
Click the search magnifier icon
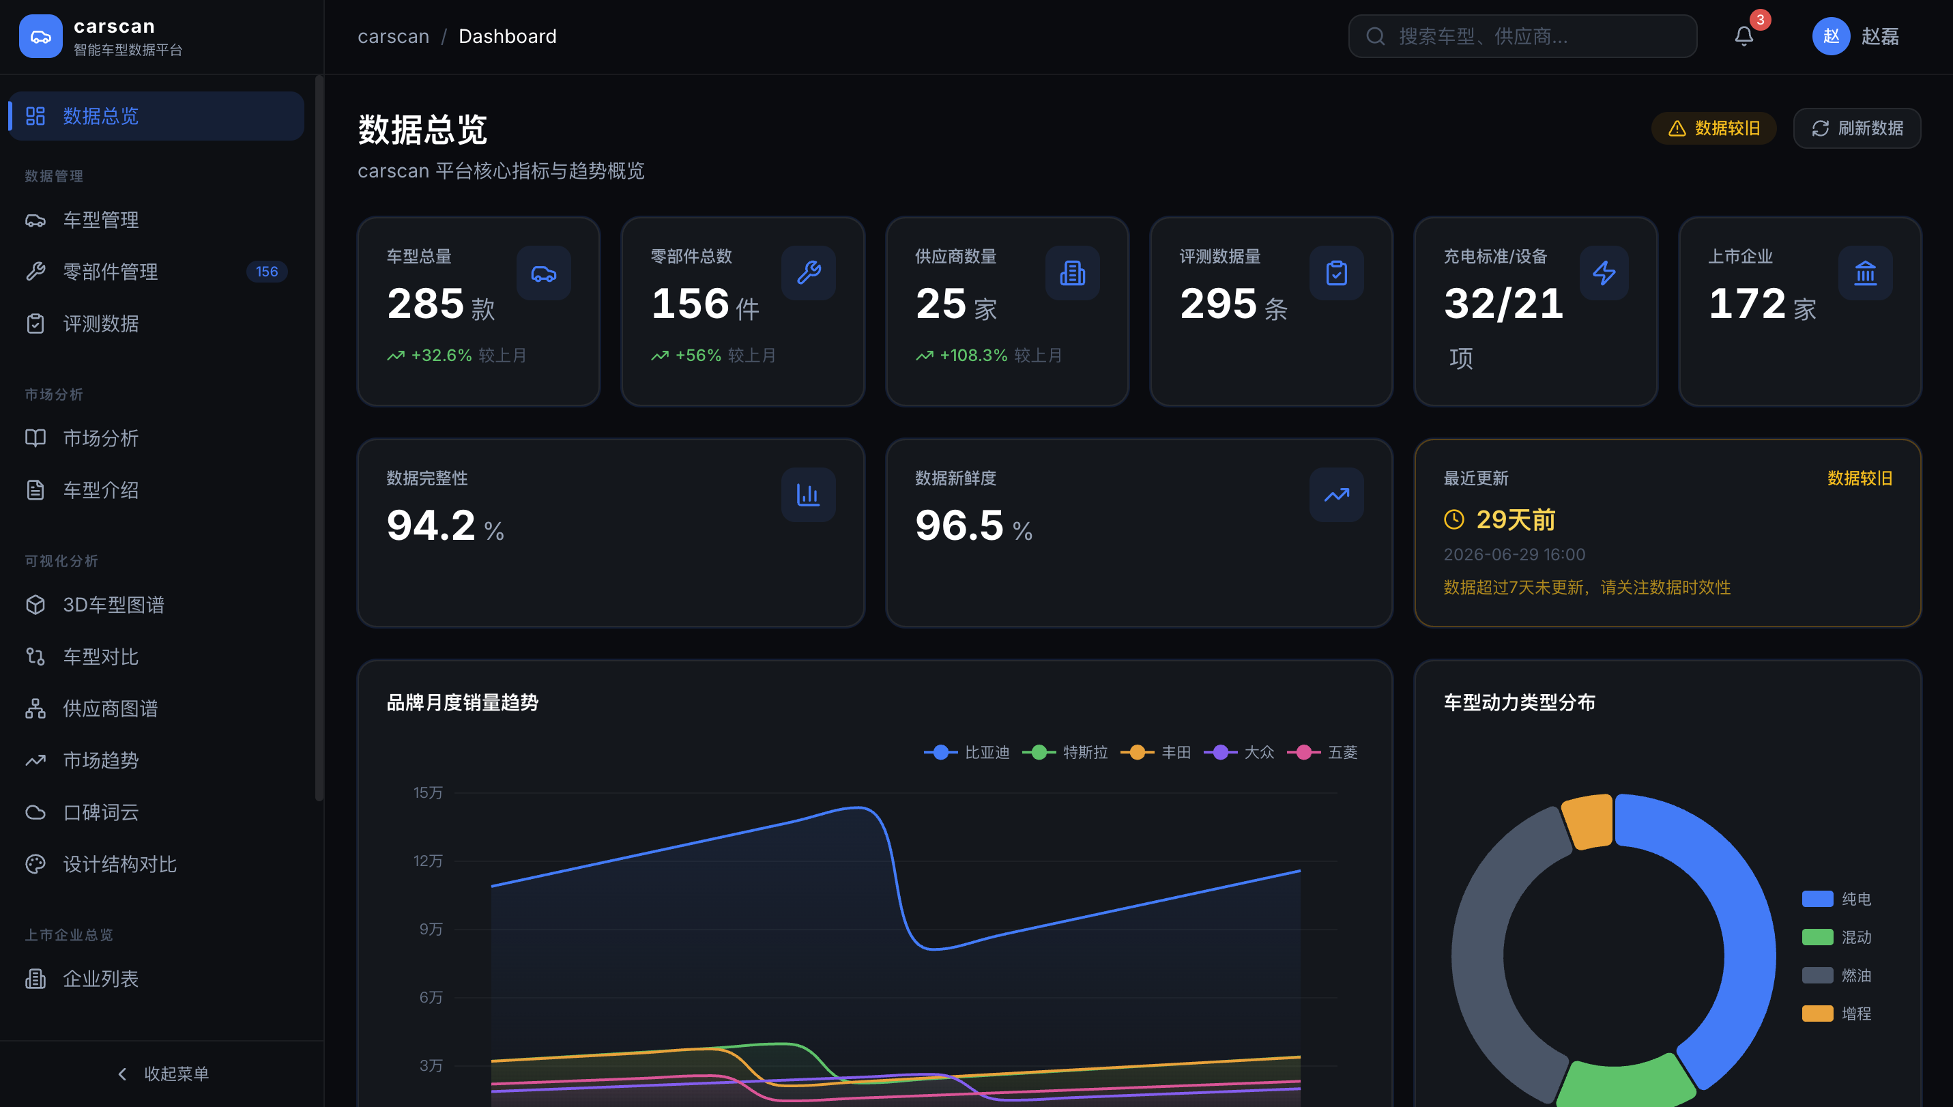[x=1374, y=35]
